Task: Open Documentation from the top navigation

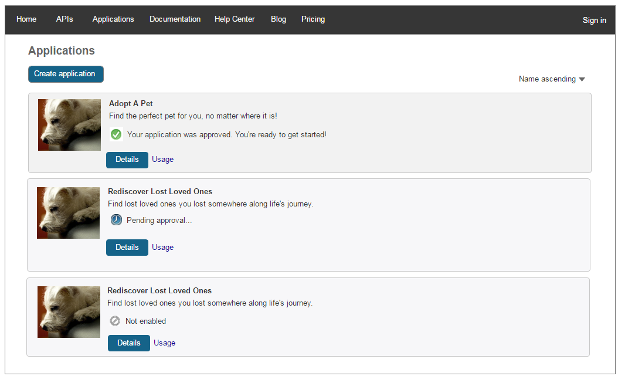Action: [175, 19]
